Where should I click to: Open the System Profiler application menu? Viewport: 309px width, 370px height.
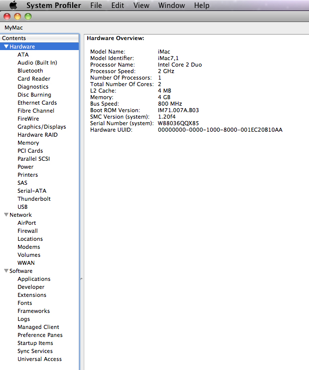point(54,5)
